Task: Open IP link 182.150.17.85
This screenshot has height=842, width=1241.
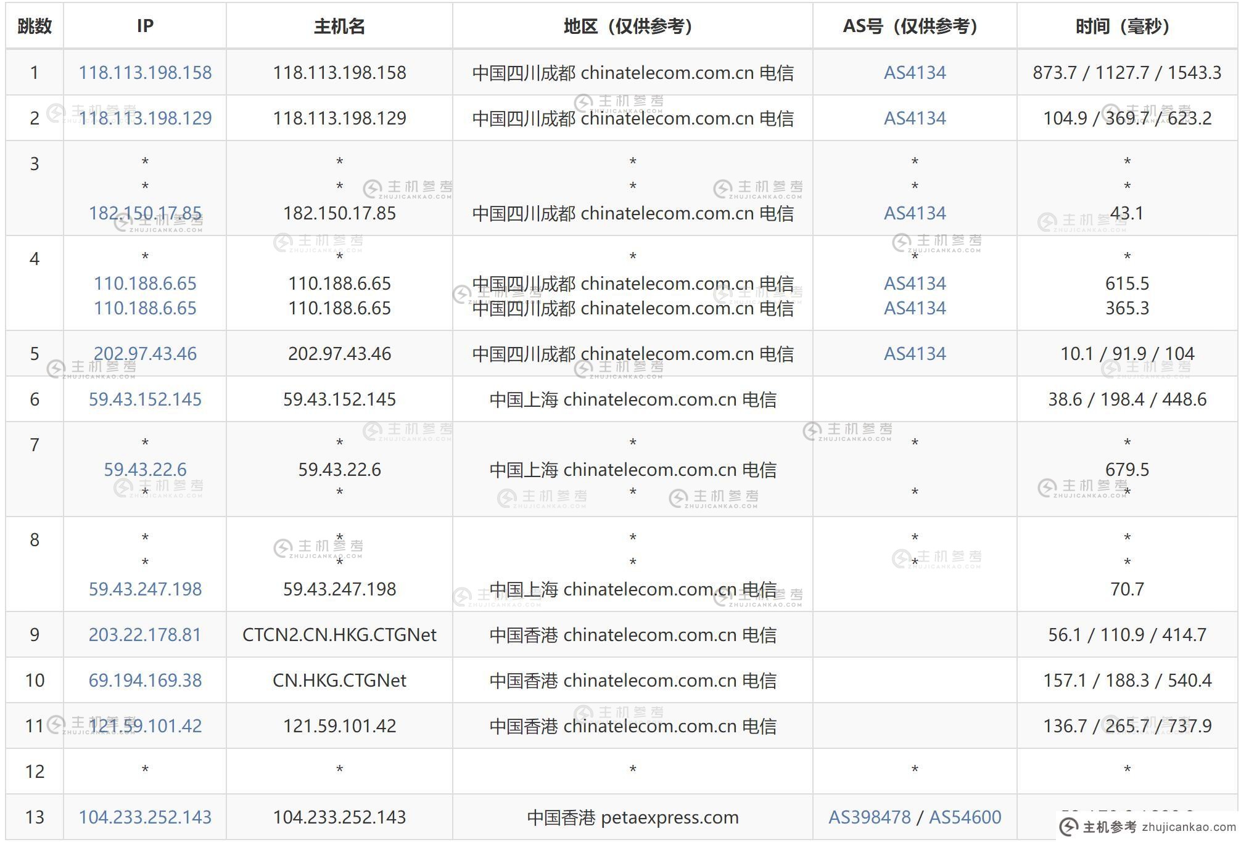Action: coord(145,213)
